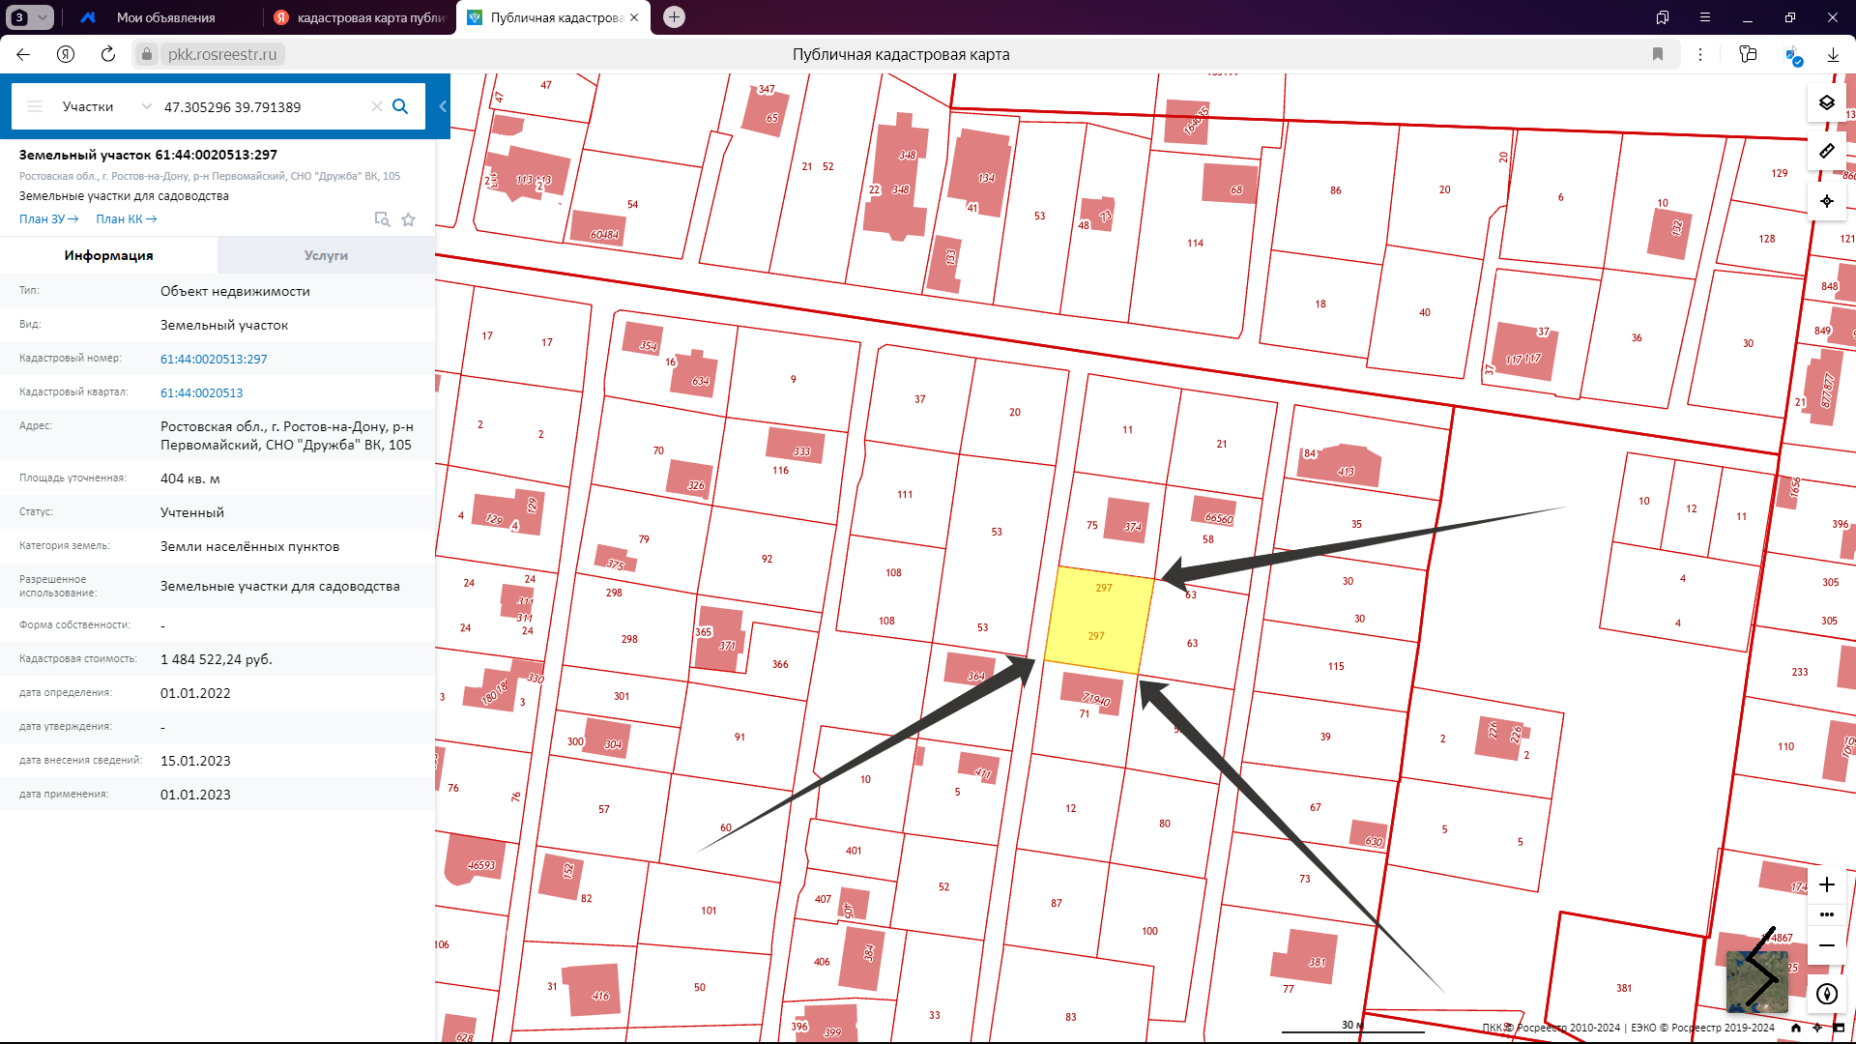This screenshot has width=1856, height=1044.
Task: Zoom in the map with plus
Action: tap(1826, 884)
